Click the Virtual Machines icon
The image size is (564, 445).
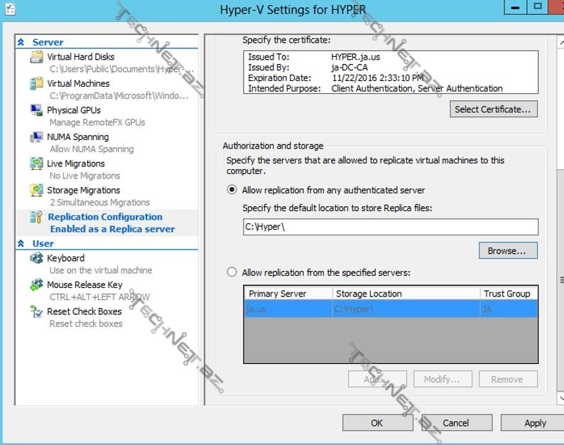[37, 83]
